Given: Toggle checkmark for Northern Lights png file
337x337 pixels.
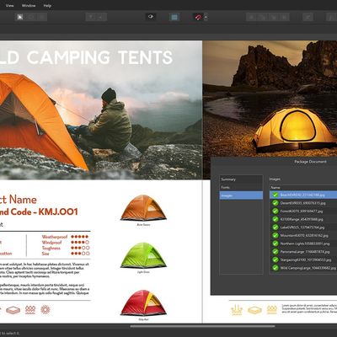Looking at the screenshot, I should [275, 243].
